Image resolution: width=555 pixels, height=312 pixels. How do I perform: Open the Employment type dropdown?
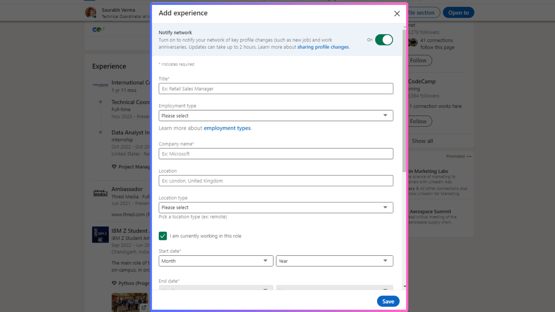tap(275, 116)
